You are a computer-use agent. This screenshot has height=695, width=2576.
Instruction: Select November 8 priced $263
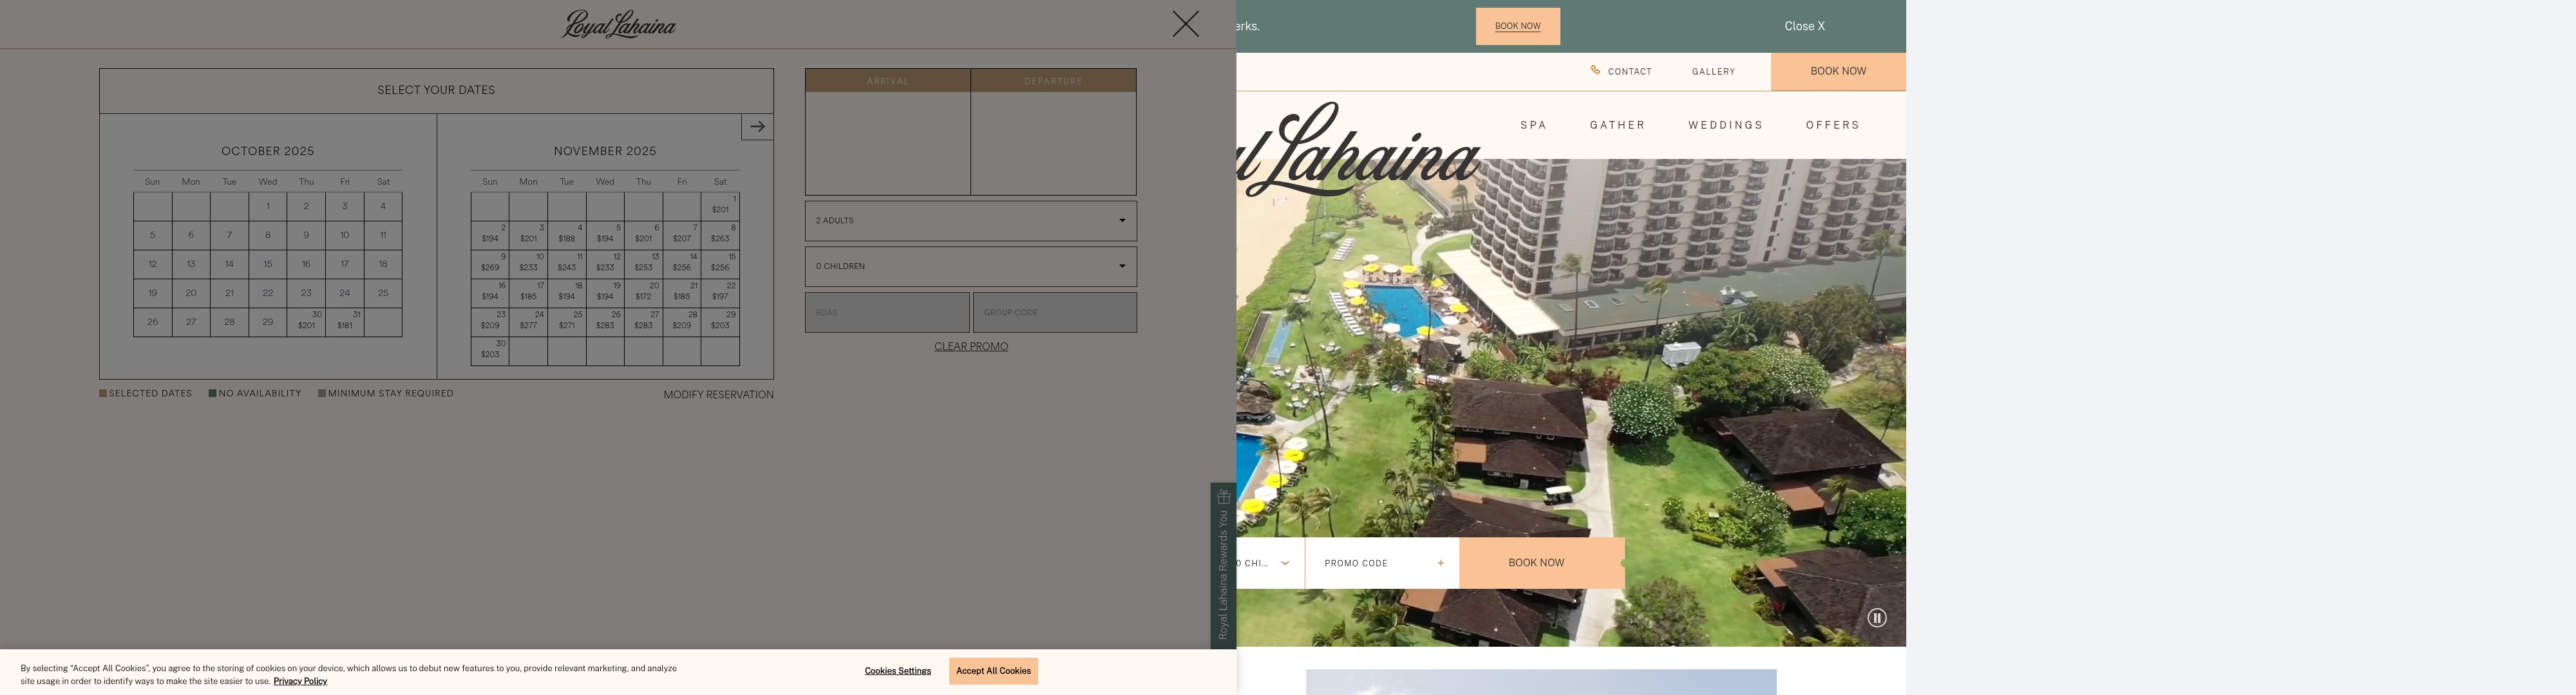point(720,235)
